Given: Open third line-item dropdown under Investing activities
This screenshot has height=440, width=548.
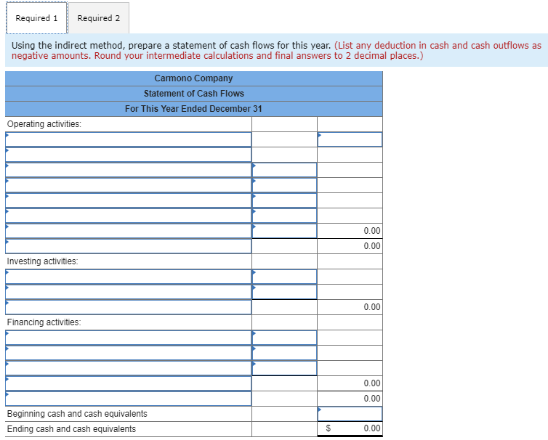Looking at the screenshot, I should [128, 307].
